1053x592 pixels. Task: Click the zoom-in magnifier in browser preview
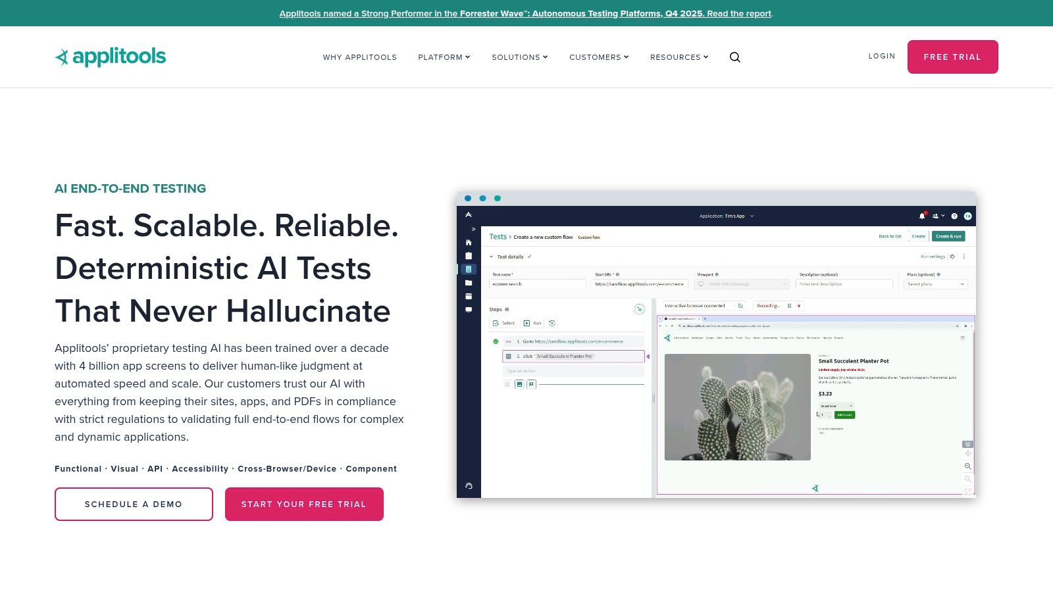967,466
